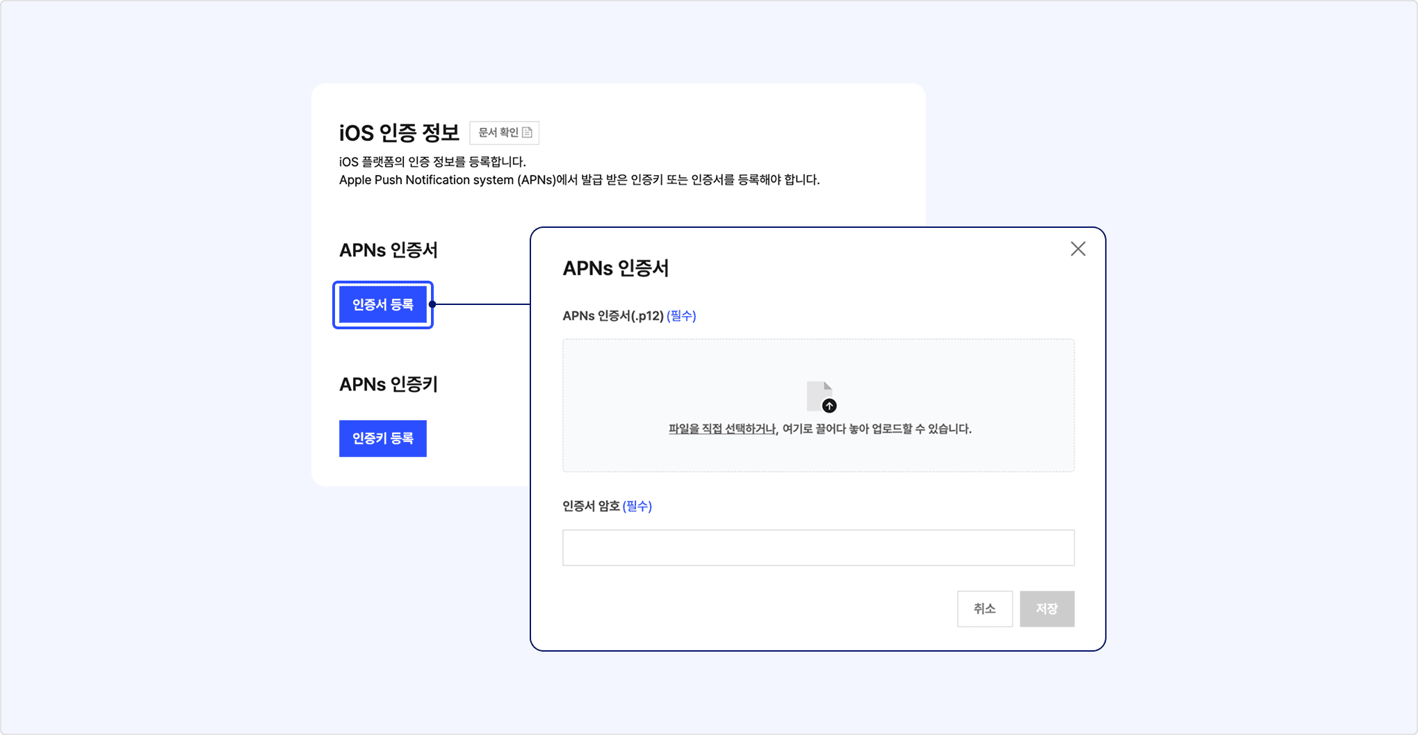Cancel with the 취소 button
The height and width of the screenshot is (735, 1418).
click(x=984, y=609)
